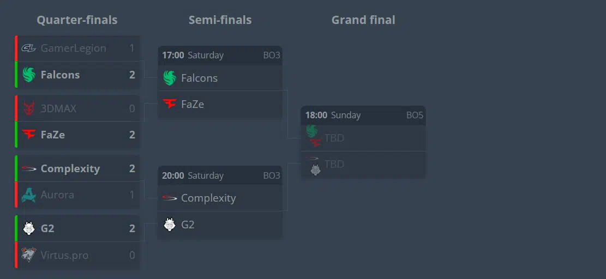Select the first TBD slot in grand final
The image size is (606, 279).
point(363,138)
